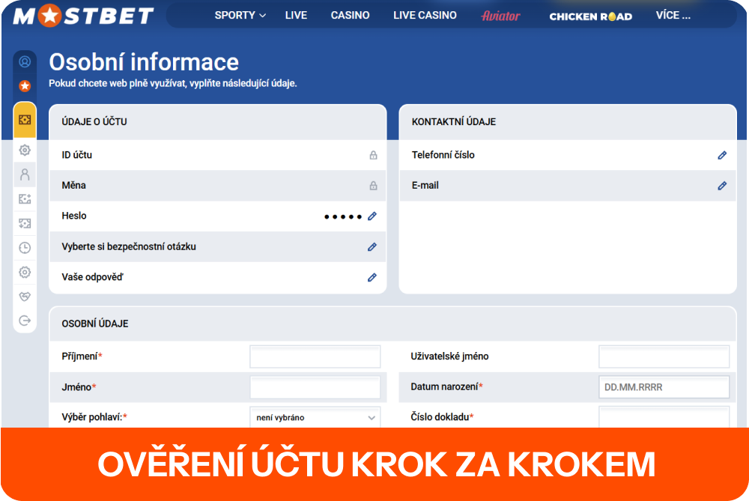
Task: Open the Aviator game link
Action: pyautogui.click(x=500, y=16)
